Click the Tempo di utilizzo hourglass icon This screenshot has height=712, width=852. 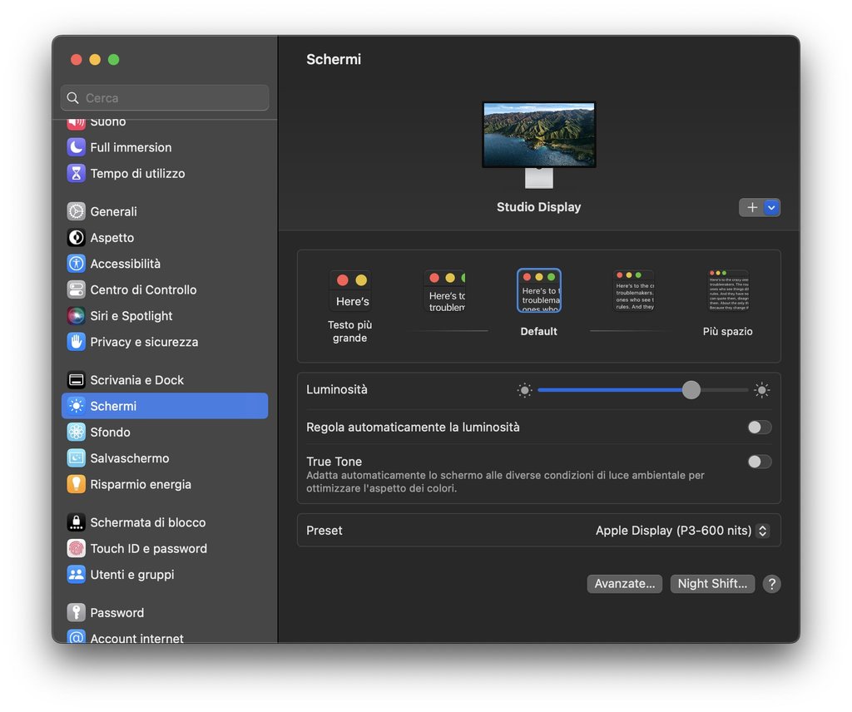76,173
